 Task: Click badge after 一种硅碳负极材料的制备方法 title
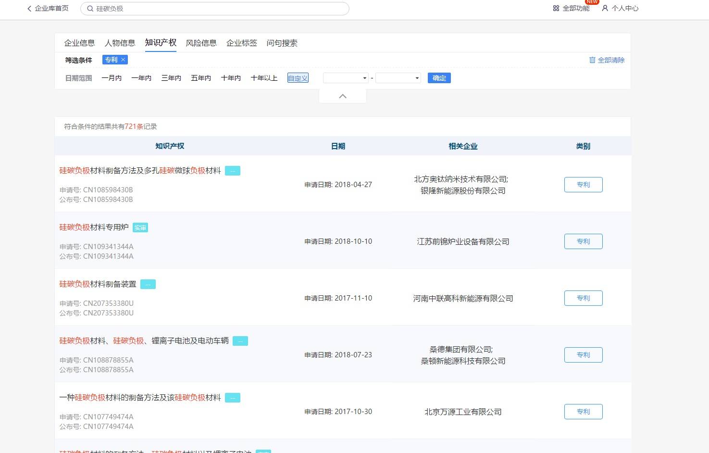tap(233, 398)
